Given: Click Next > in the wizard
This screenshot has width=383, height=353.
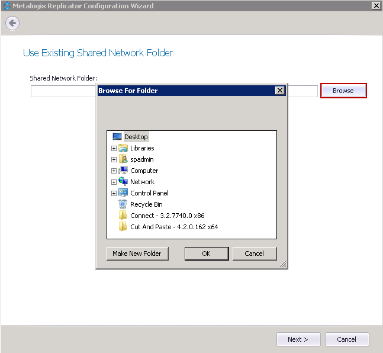Looking at the screenshot, I should pos(298,339).
